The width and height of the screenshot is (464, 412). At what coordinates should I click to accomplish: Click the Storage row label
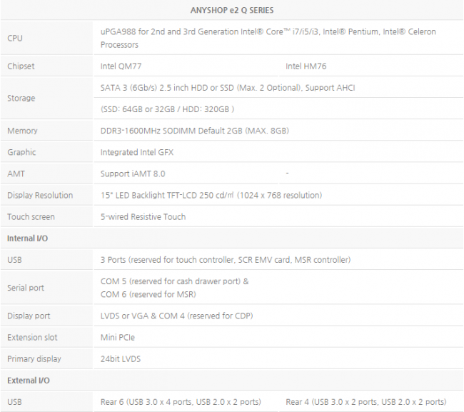tap(21, 99)
